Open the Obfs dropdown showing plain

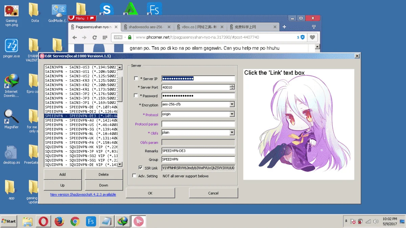[x=232, y=132]
